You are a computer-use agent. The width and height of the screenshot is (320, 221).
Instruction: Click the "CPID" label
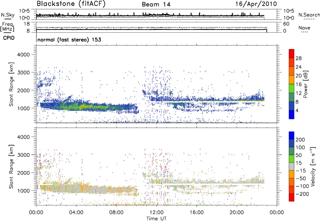pos(9,38)
